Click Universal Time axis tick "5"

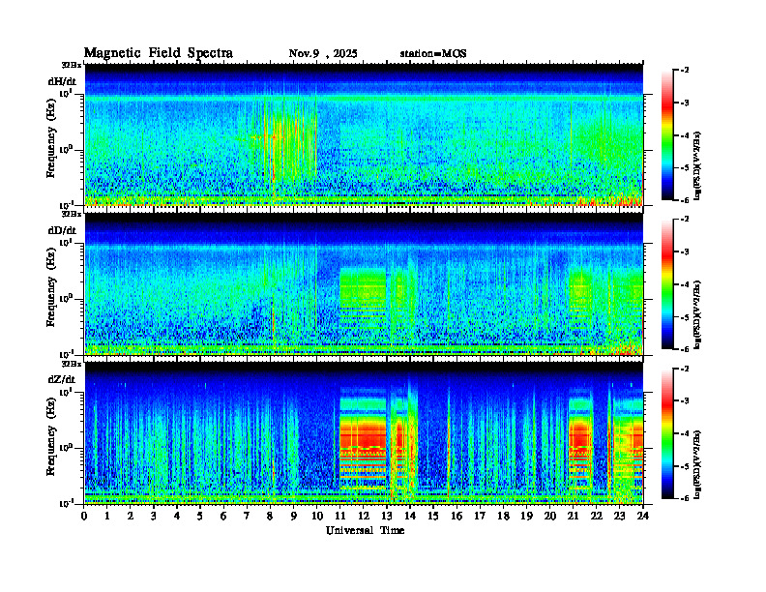200,517
